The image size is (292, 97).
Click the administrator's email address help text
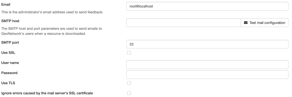[x=52, y=12]
